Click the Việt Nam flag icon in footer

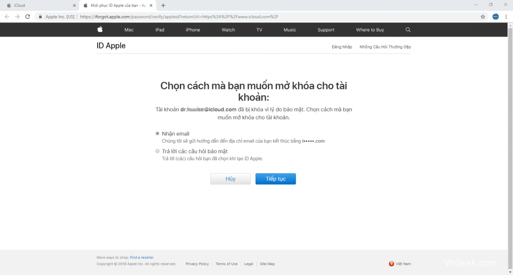click(x=391, y=263)
